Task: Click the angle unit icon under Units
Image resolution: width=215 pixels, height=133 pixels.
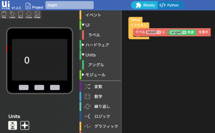Action: click(13, 125)
